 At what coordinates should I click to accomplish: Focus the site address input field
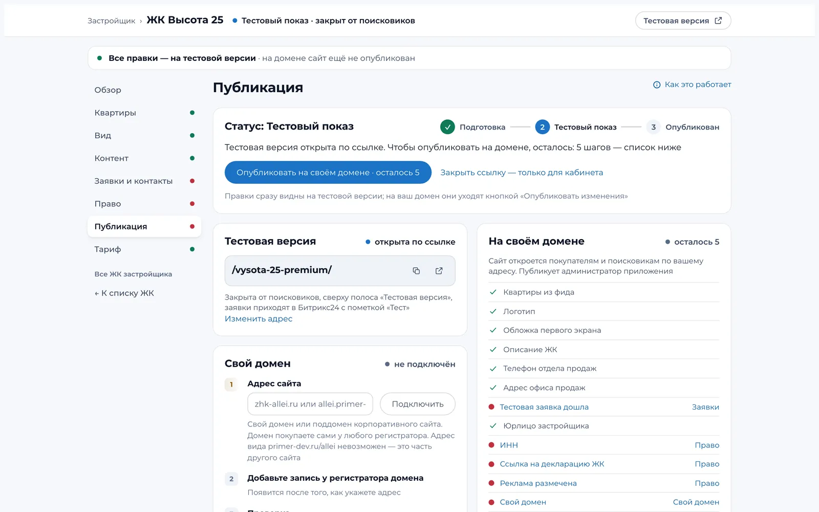tap(310, 404)
